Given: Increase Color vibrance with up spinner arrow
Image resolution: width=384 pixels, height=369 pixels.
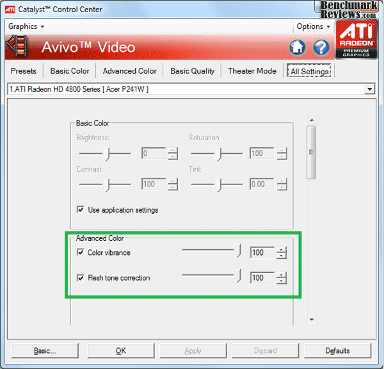Looking at the screenshot, I should click(282, 250).
